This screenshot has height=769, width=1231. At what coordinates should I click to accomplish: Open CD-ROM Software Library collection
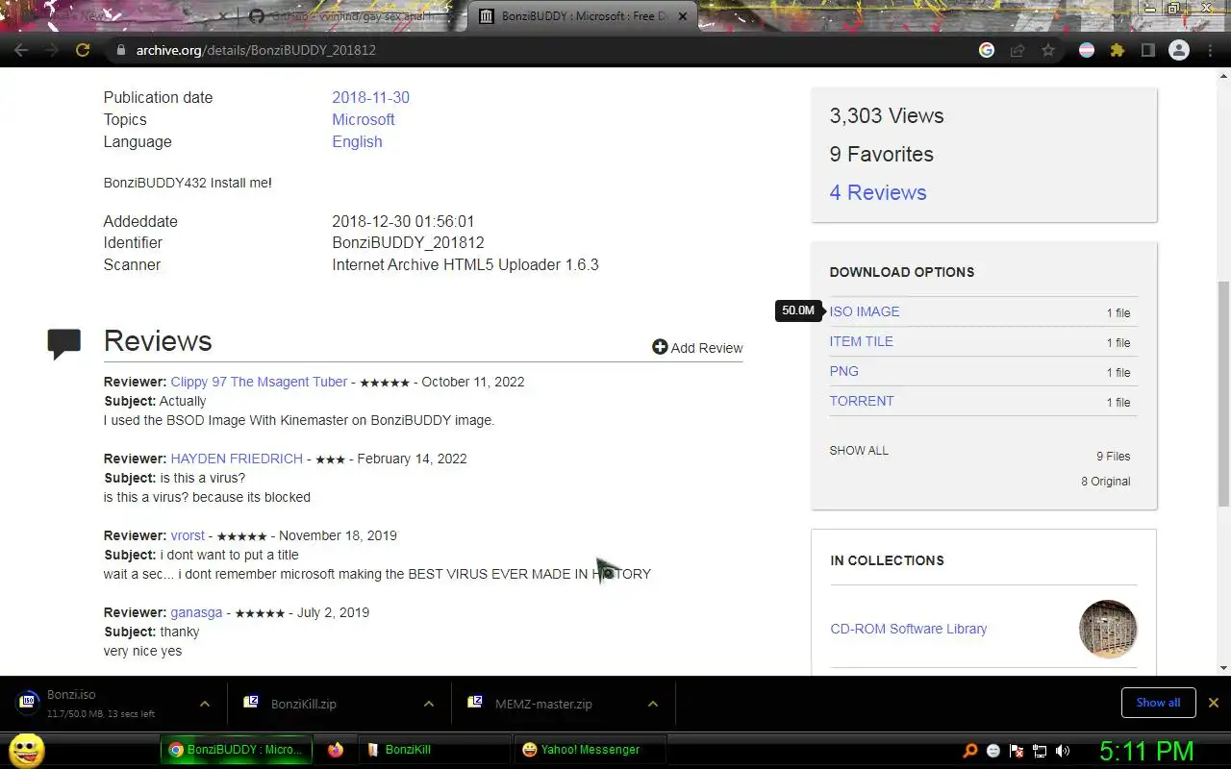point(909,629)
